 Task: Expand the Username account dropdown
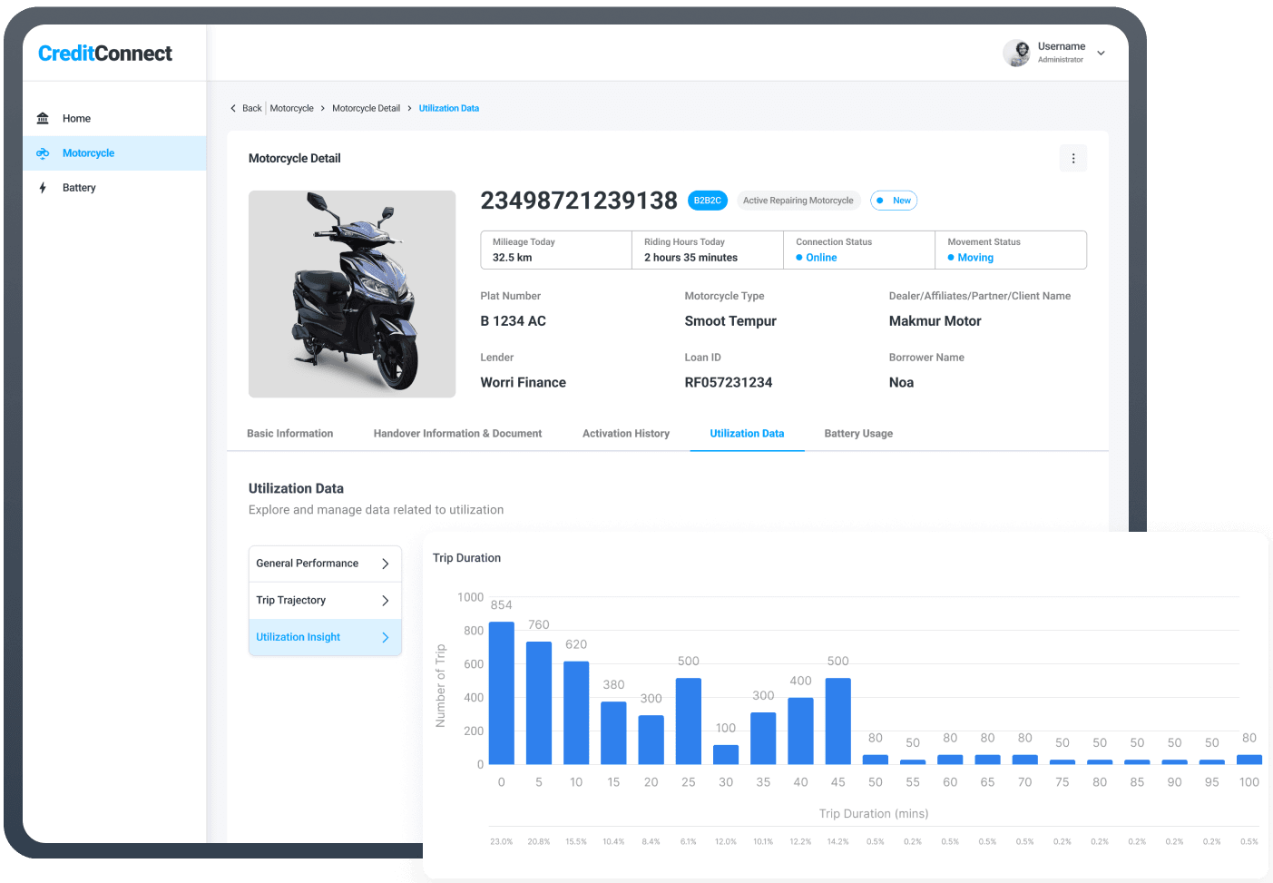coord(1101,53)
